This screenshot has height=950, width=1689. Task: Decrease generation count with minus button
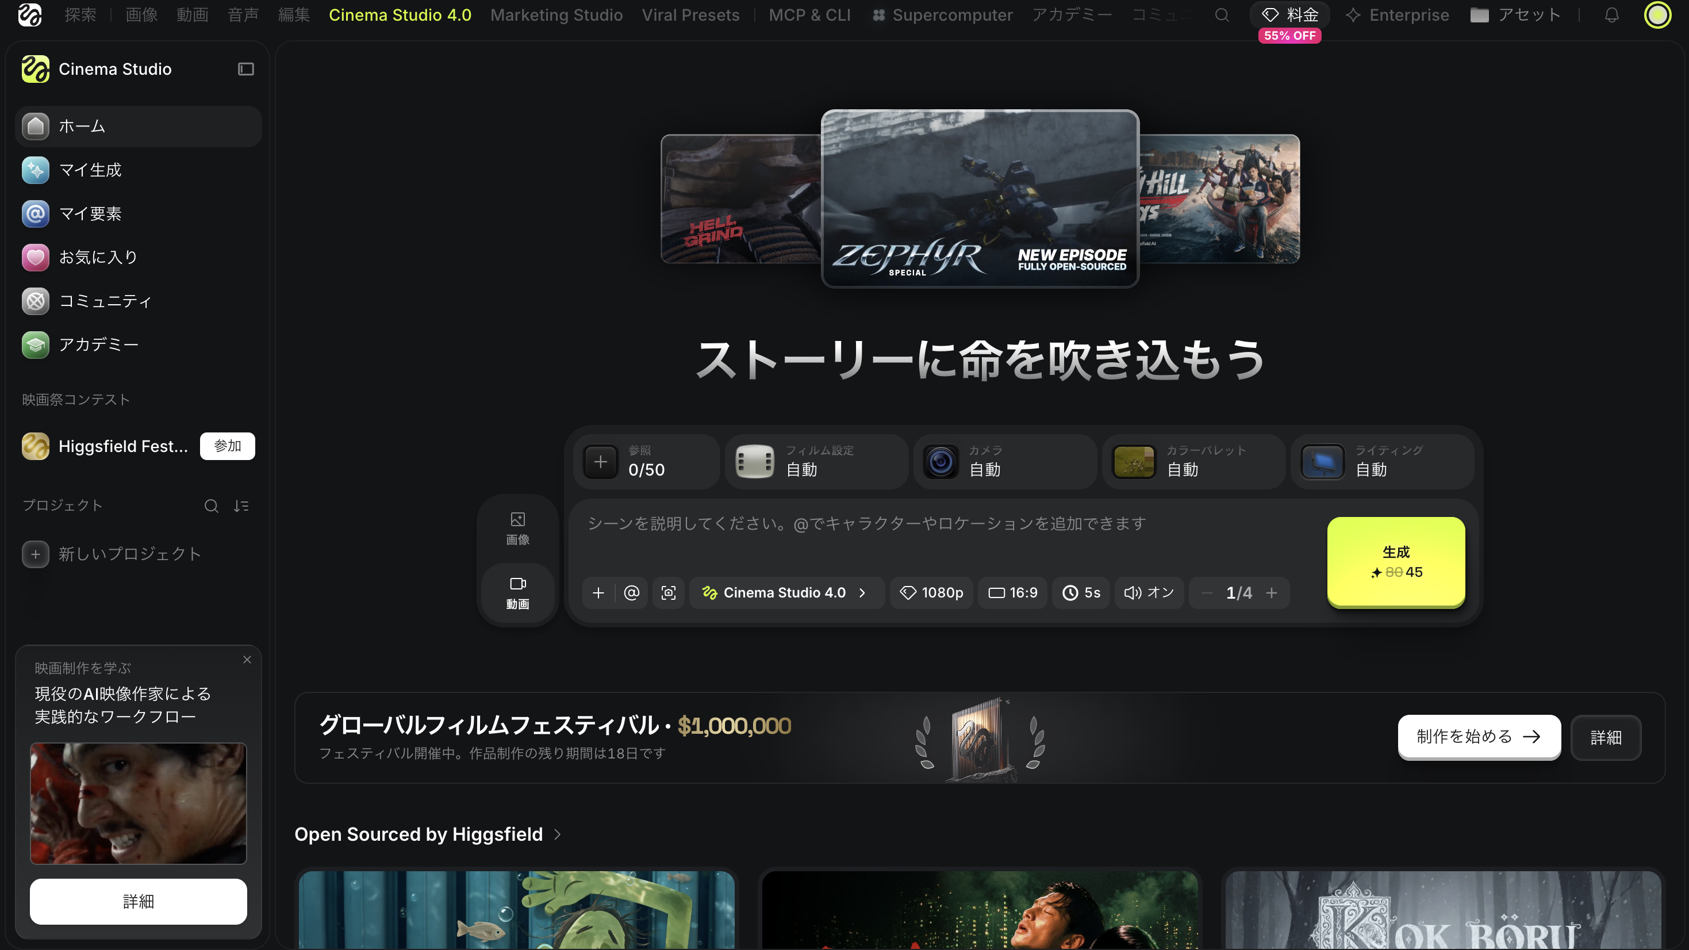click(x=1207, y=593)
